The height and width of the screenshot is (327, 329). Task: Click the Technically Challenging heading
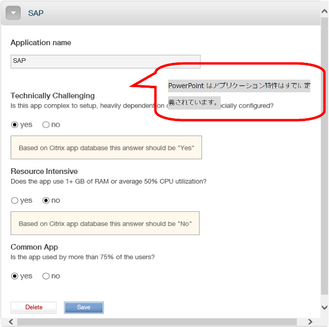point(53,96)
